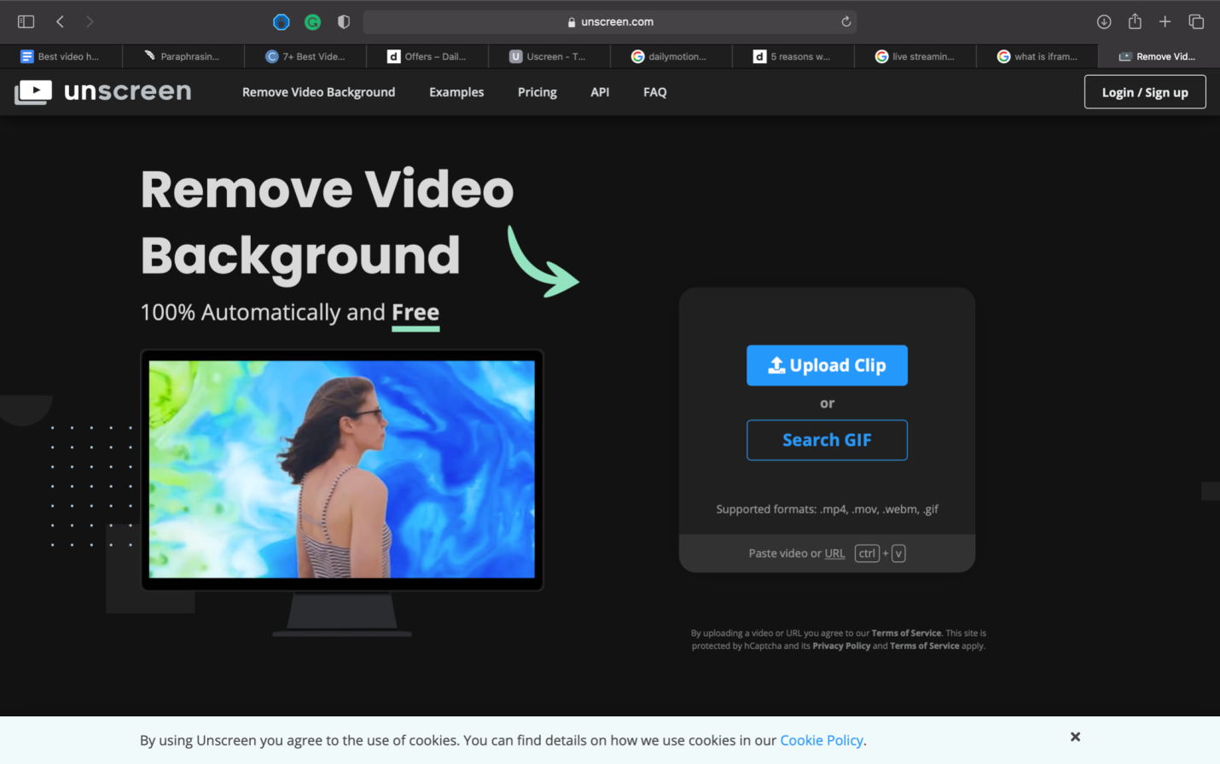Switch to the 'dailymotion...' tab

tap(671, 56)
